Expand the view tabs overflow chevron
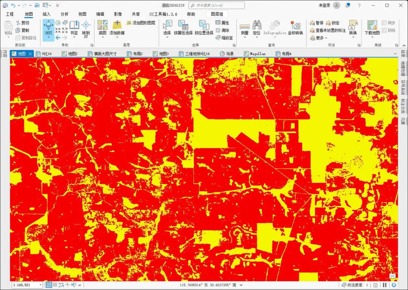Viewport: 408px width, 290px height. click(x=395, y=54)
